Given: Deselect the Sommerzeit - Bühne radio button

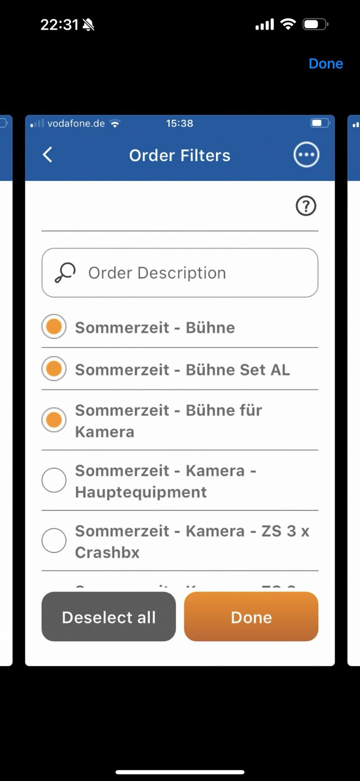Looking at the screenshot, I should pyautogui.click(x=54, y=327).
